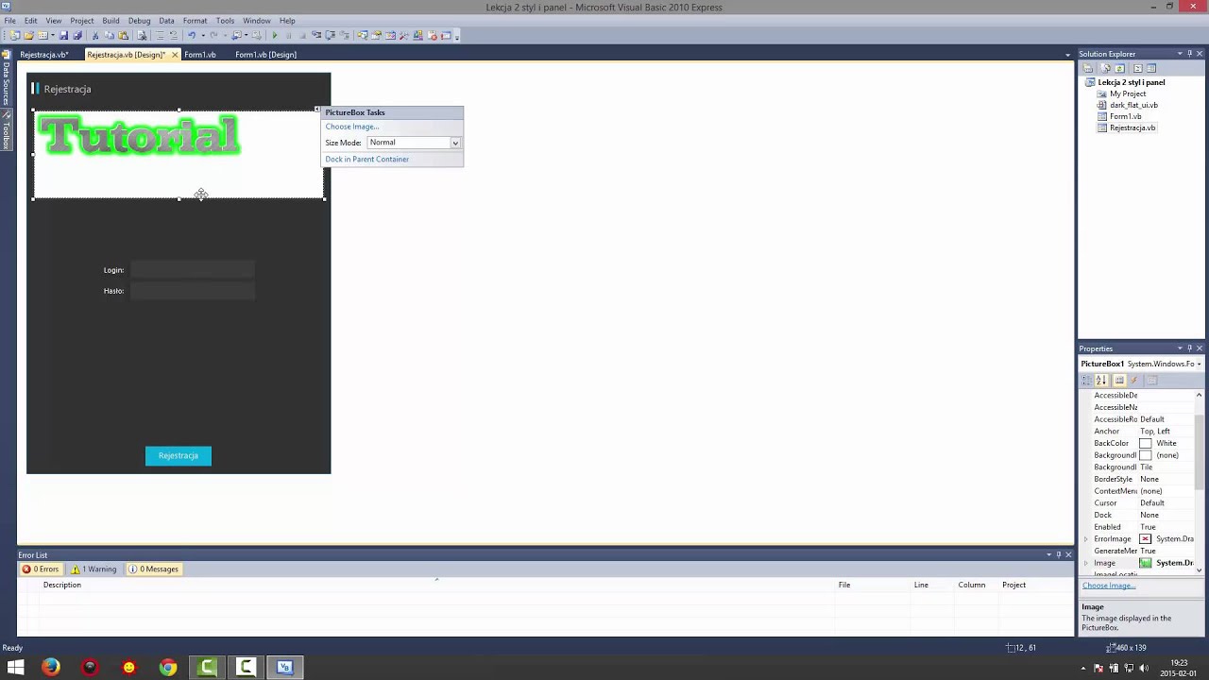Click Show All Files in Solution Explorer
The image size is (1209, 680).
click(x=1103, y=68)
